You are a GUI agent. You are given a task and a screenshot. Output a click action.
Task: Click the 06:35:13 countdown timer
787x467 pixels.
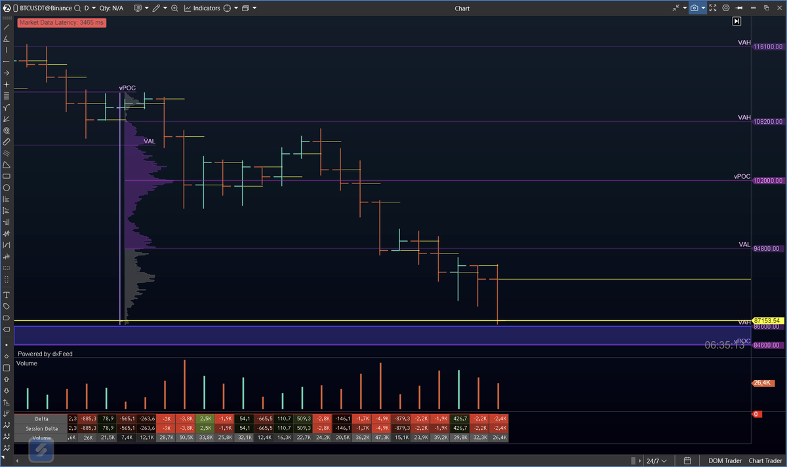[x=725, y=345]
